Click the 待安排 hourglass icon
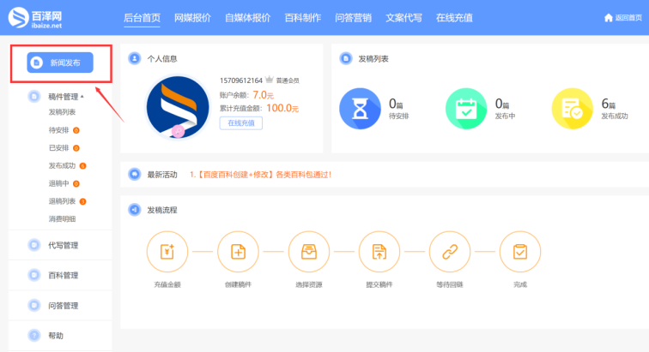 tap(360, 109)
